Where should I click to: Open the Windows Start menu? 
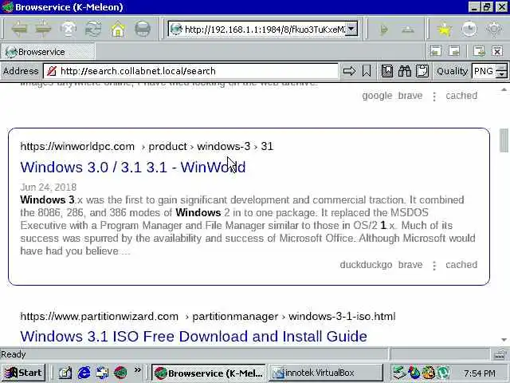click(x=23, y=373)
